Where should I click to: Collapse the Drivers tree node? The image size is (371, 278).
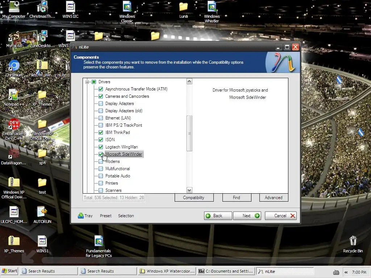(87, 82)
